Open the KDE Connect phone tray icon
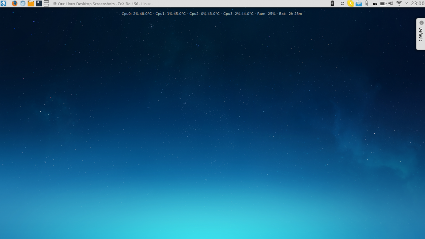 click(332, 4)
